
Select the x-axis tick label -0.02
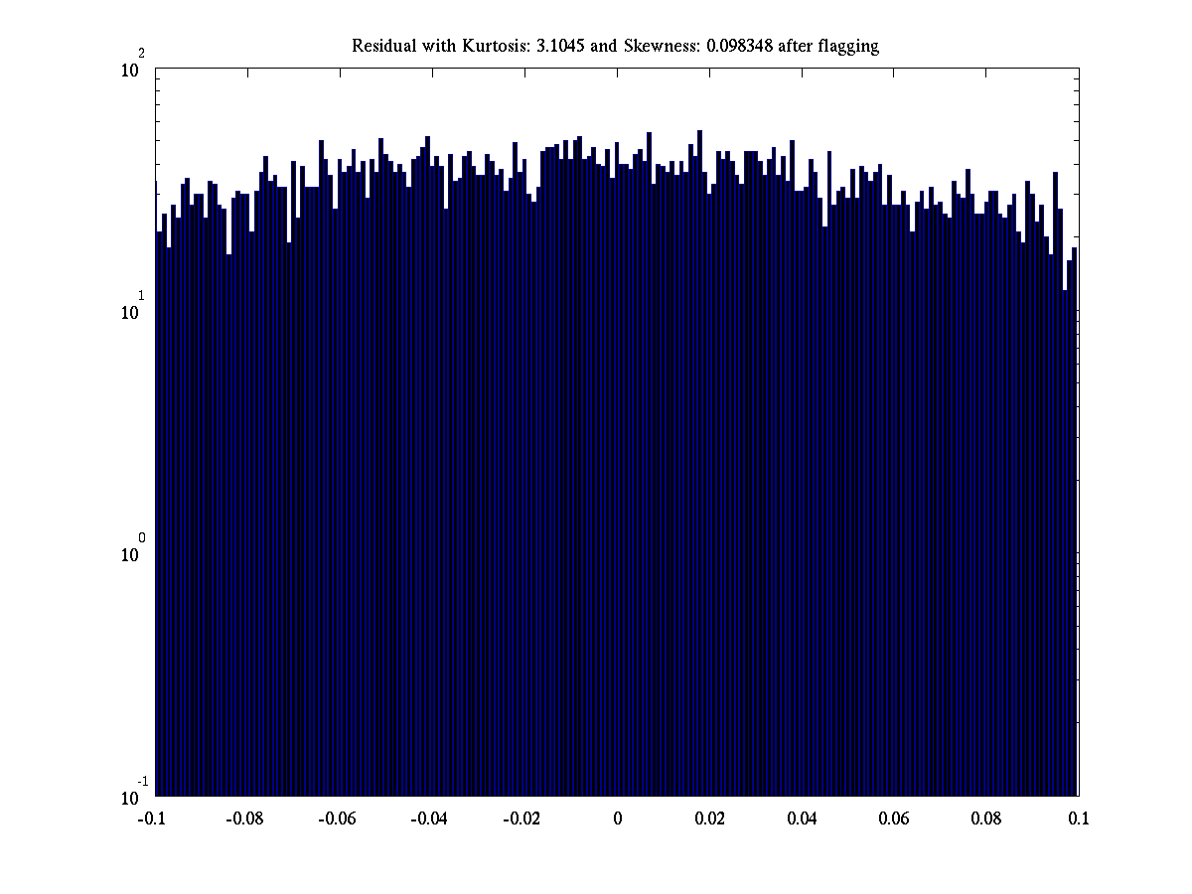(522, 819)
